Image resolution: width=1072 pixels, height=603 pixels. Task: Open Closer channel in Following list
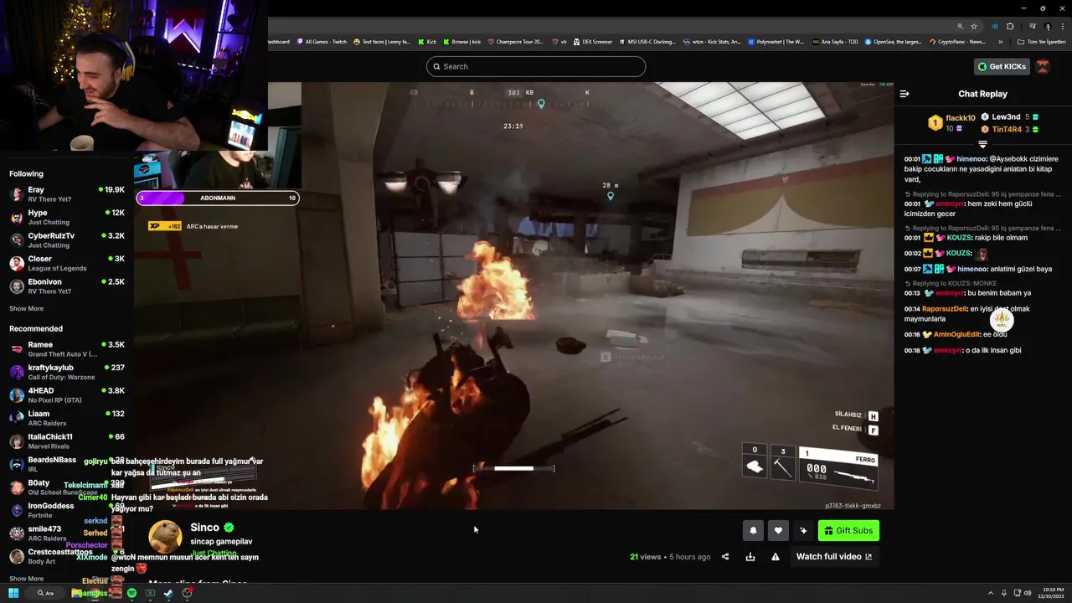pos(67,264)
